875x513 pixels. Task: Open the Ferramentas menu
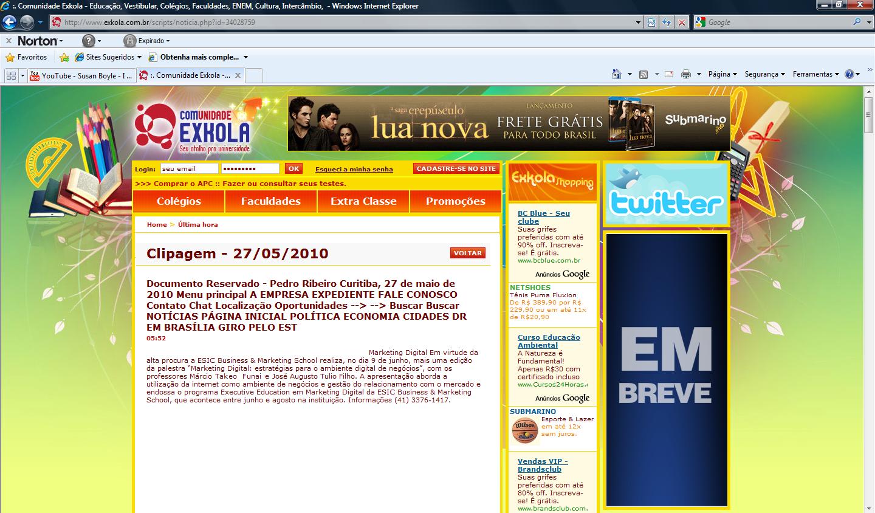(816, 74)
